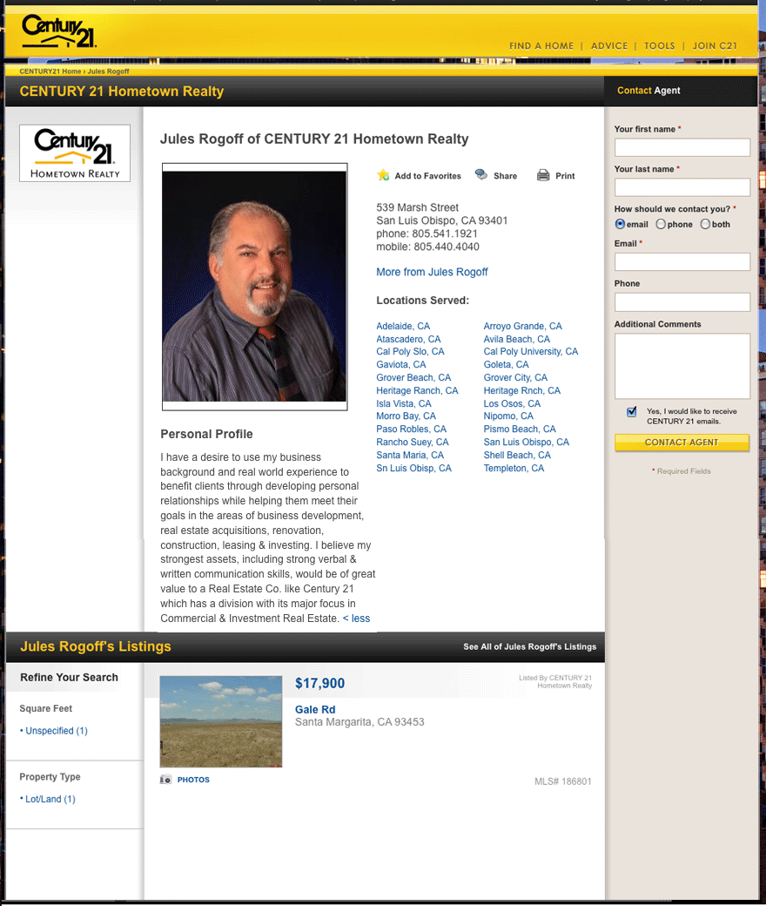The width and height of the screenshot is (766, 906).
Task: Open the Find a Home menu
Action: coord(541,46)
